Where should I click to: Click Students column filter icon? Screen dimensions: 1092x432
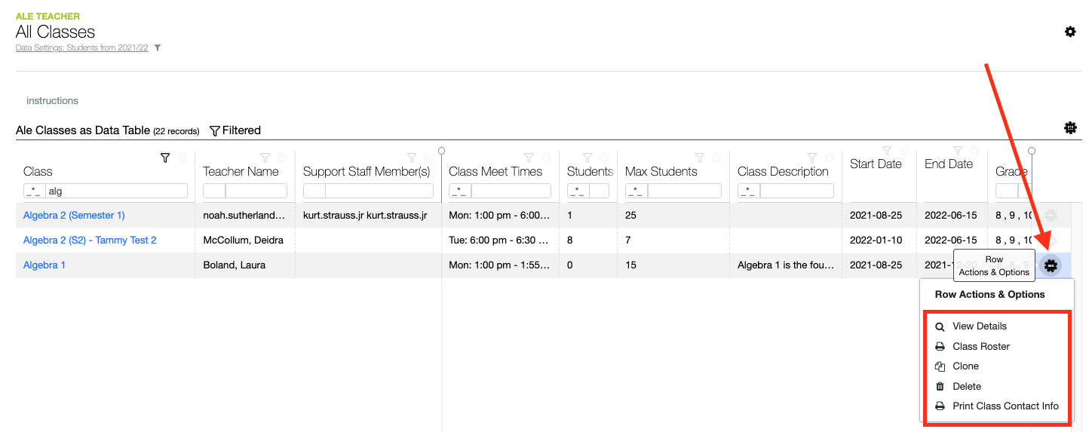[587, 158]
